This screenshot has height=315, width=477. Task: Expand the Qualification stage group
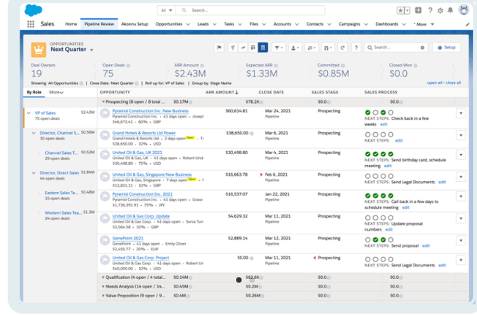(x=103, y=277)
